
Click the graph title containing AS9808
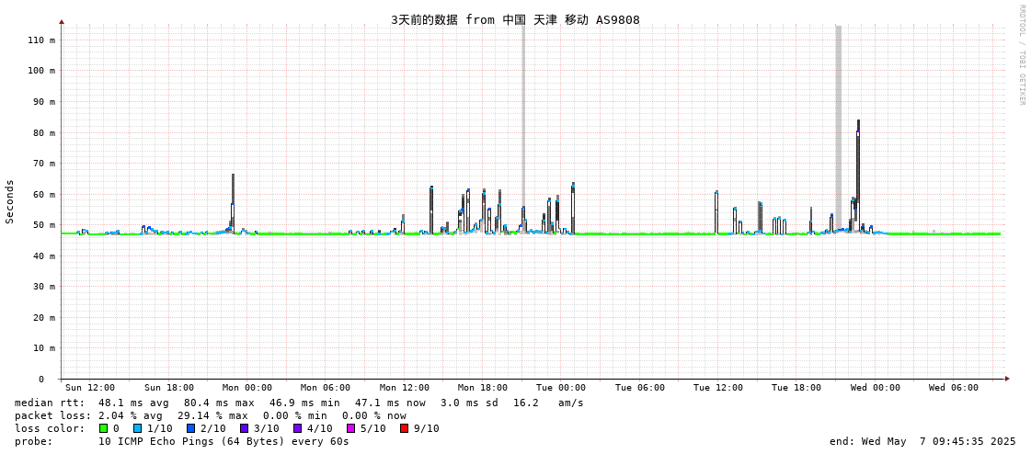pyautogui.click(x=515, y=19)
